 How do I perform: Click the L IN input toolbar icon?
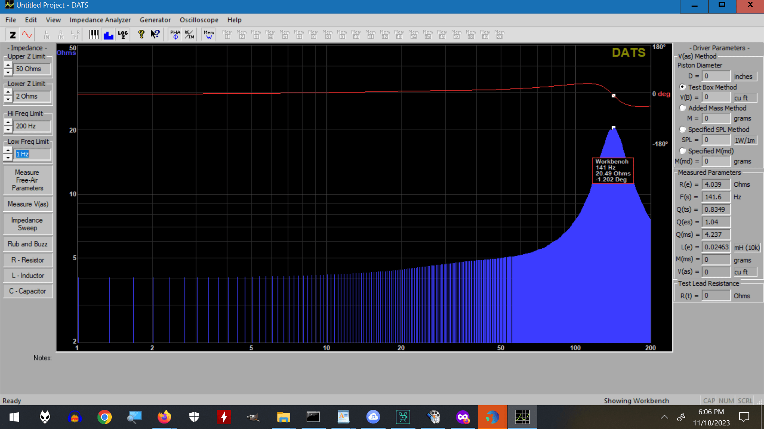[x=47, y=35]
